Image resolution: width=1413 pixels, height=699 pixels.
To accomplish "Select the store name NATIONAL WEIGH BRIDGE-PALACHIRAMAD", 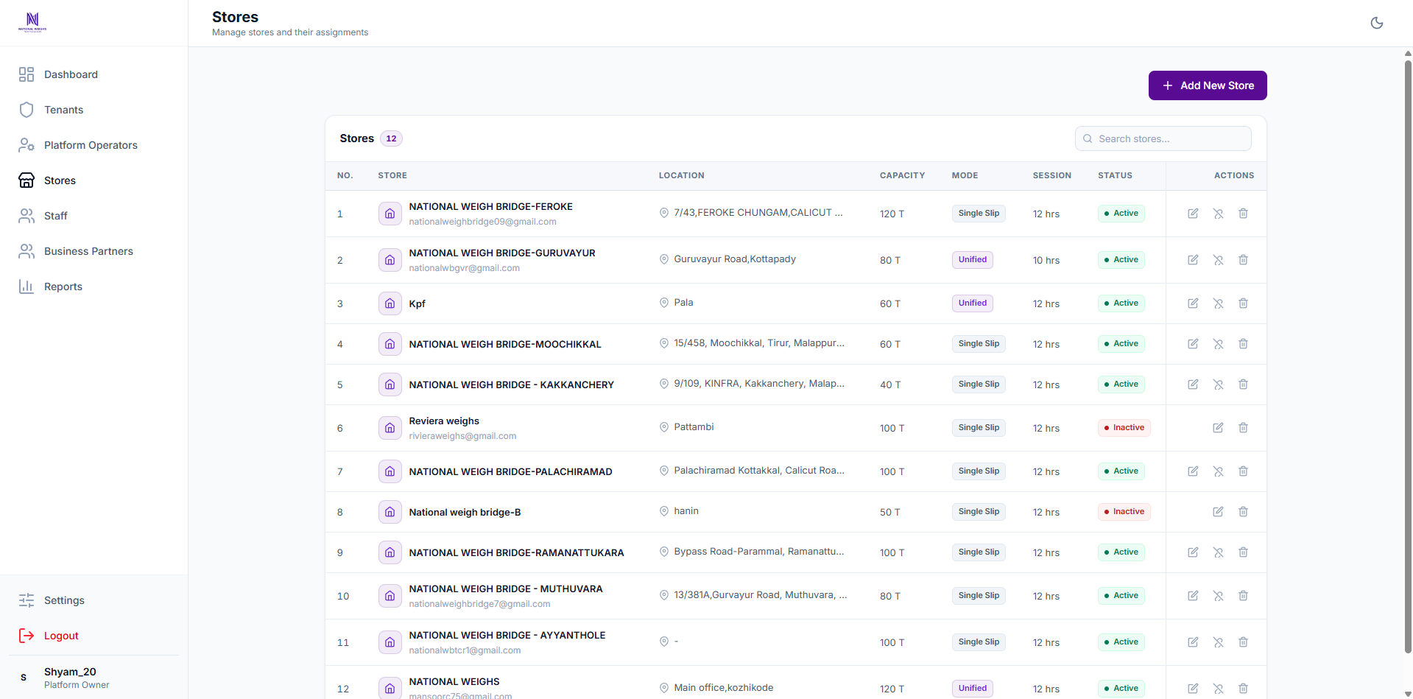I will coord(510,471).
